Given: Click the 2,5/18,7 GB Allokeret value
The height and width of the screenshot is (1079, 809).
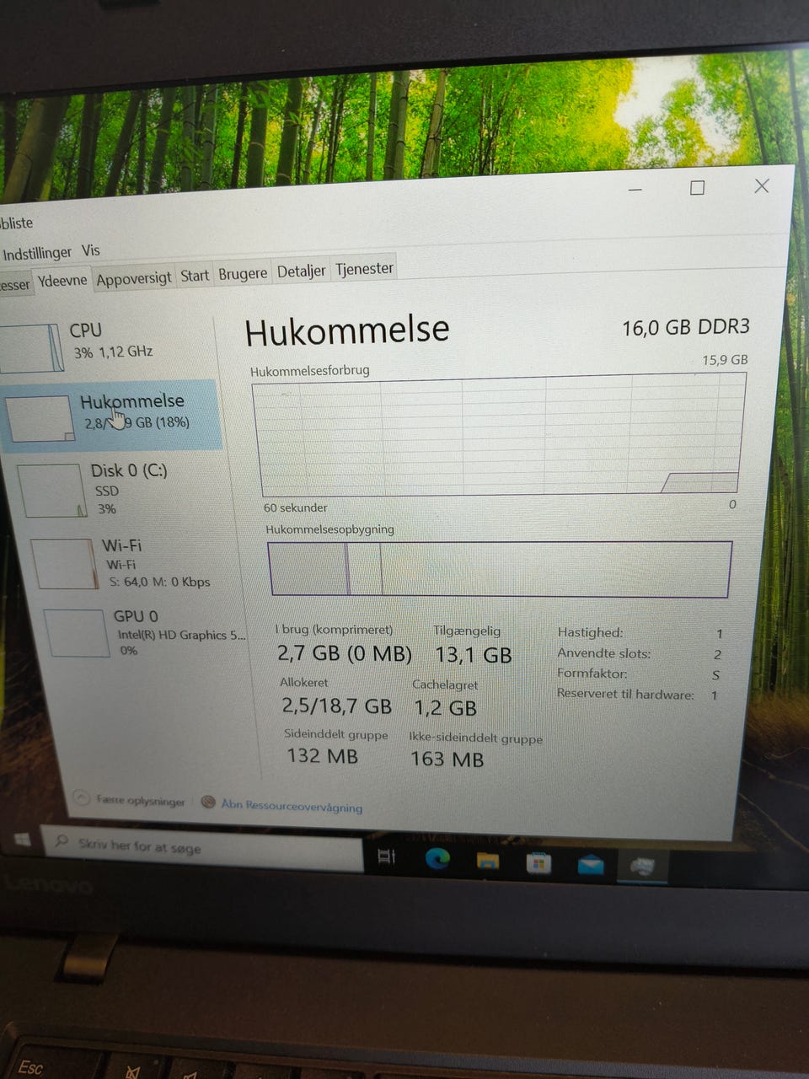Looking at the screenshot, I should click(x=336, y=706).
